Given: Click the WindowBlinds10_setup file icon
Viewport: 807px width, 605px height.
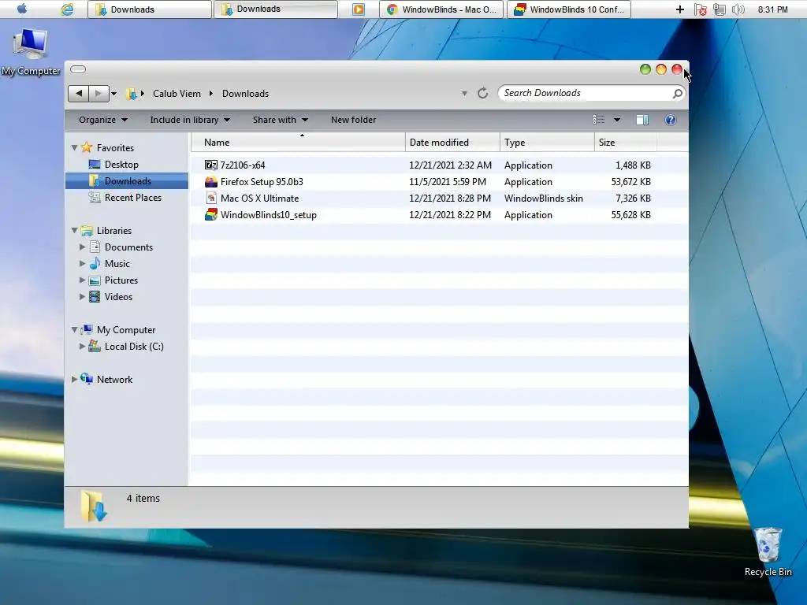Looking at the screenshot, I should pyautogui.click(x=211, y=214).
